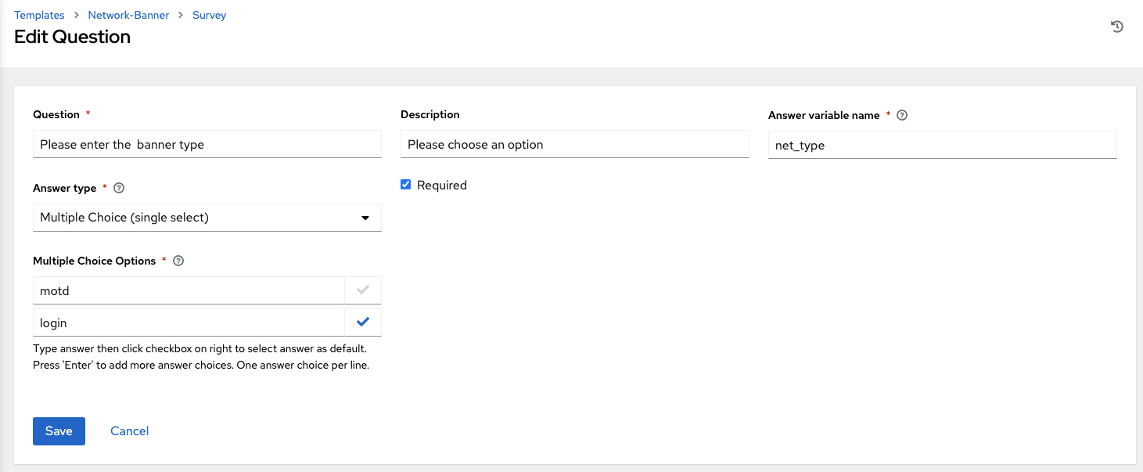The width and height of the screenshot is (1143, 472).
Task: Open the activity history clock icon
Action: point(1116,27)
